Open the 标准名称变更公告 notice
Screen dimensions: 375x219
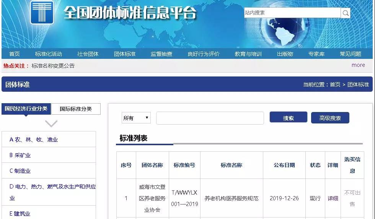click(x=53, y=66)
